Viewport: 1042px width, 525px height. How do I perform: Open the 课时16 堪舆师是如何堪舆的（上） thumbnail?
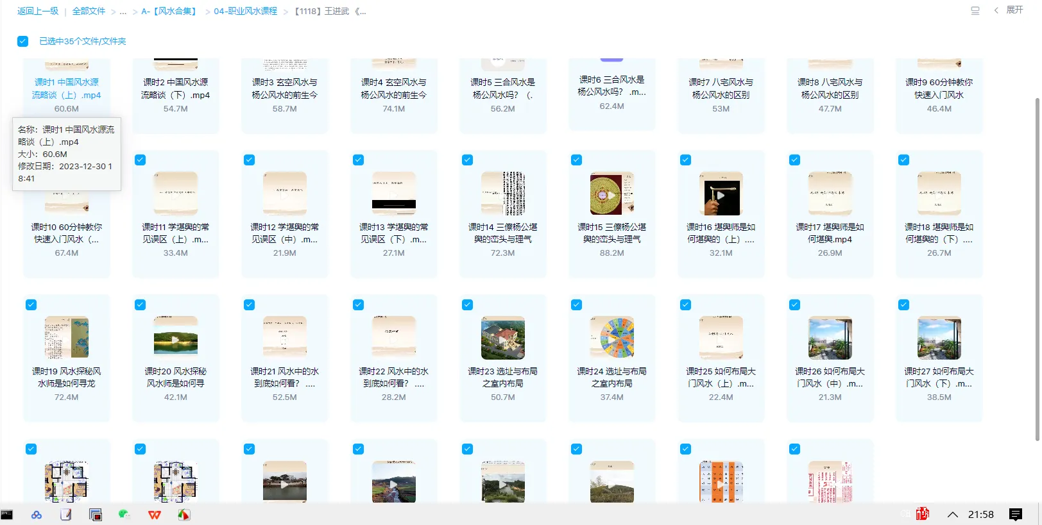[x=721, y=194]
